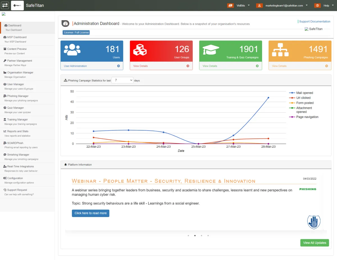Viewport: 337px width, 260px height.
Task: Click the graduation cap training icon
Action: [x=211, y=50]
